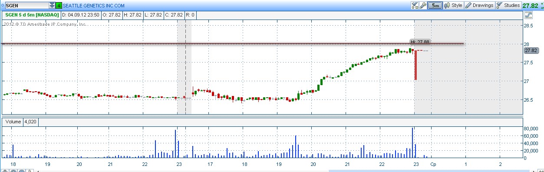Screen dimensions: 544x172
Task: Click the 80,000 volume axis label
Action: [531, 129]
